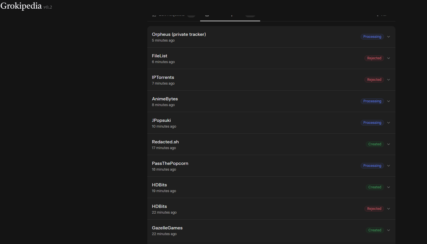Image resolution: width=427 pixels, height=244 pixels.
Task: Click "22 minutes ago" under rejected HDBits
Action: click(x=164, y=212)
